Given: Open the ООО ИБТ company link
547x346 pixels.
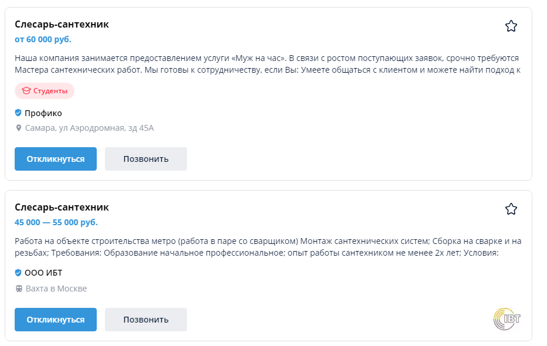Looking at the screenshot, I should point(43,273).
